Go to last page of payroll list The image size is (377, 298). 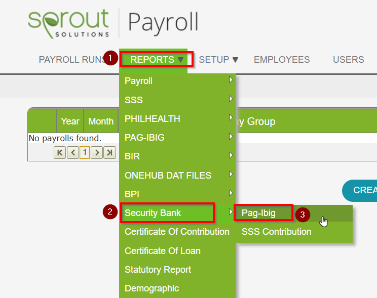[x=109, y=152]
